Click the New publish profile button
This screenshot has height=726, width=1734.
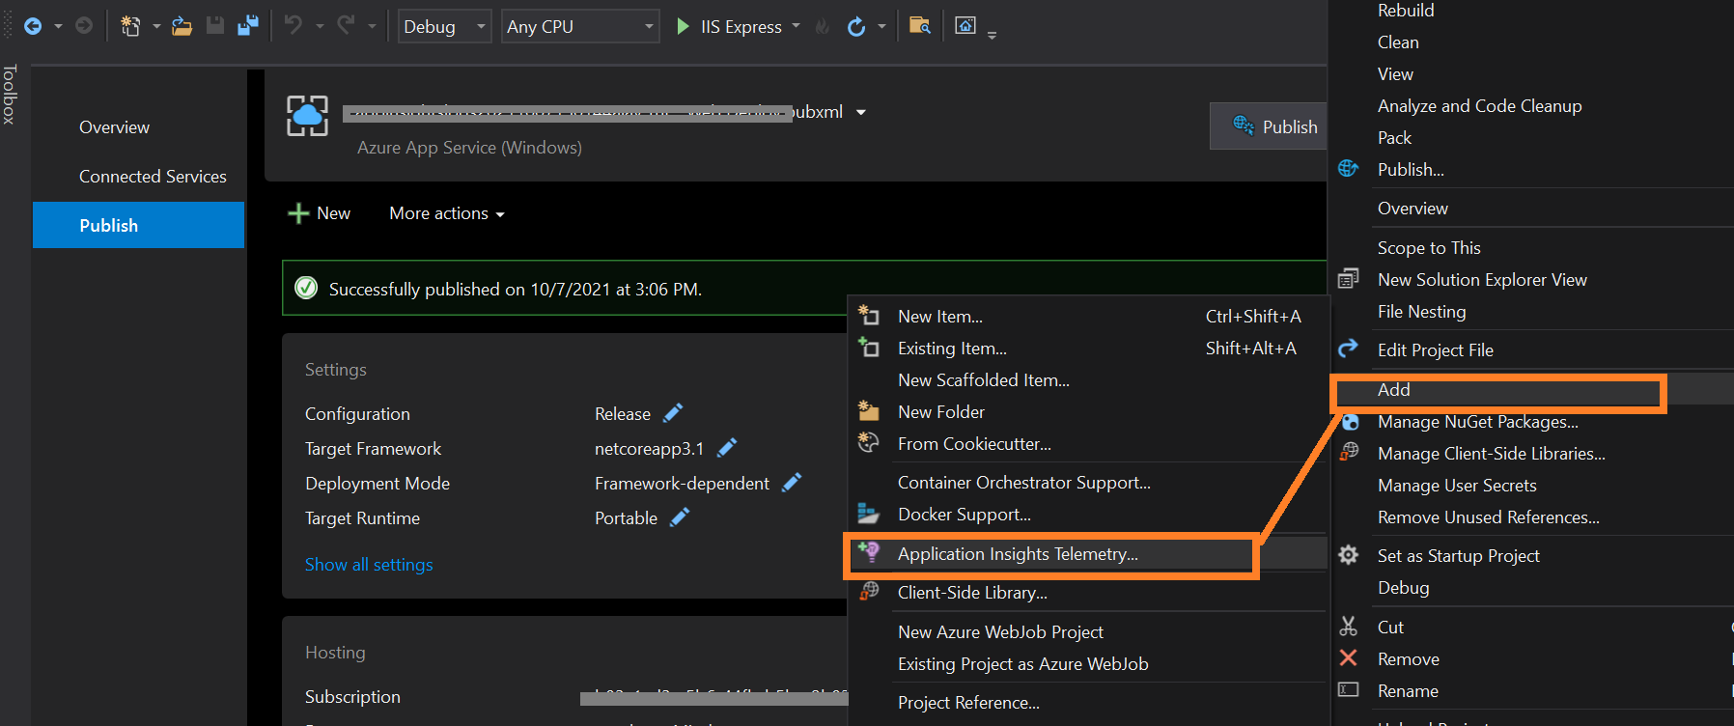pyautogui.click(x=320, y=213)
